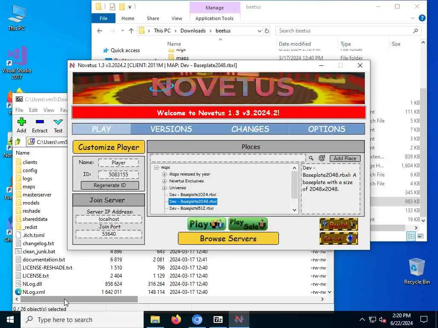The image size is (438, 328).
Task: Click Join Port field 53640
Action: 109,234
